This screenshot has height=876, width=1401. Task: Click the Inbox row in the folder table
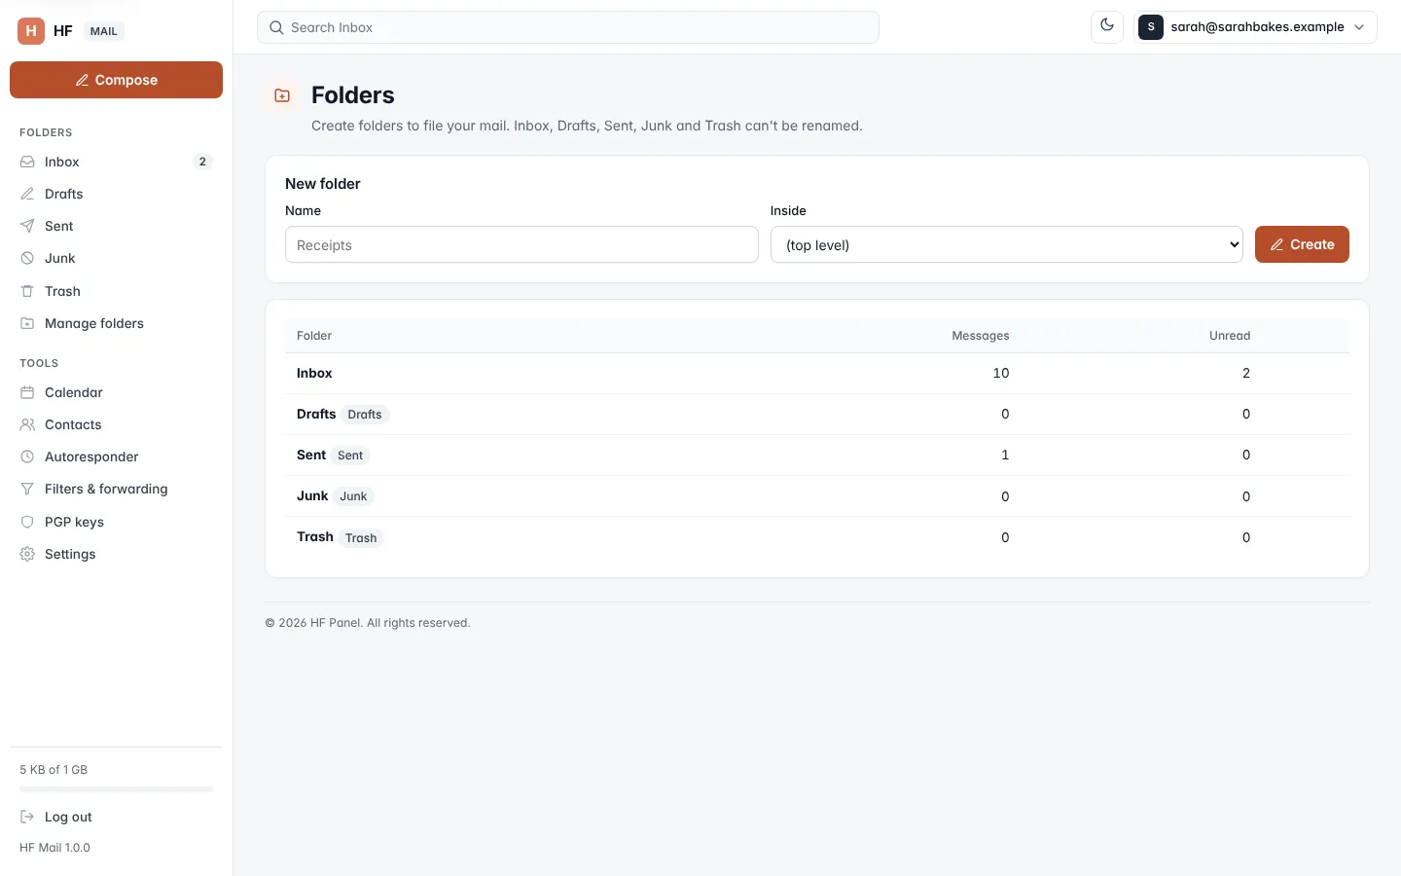pos(817,374)
